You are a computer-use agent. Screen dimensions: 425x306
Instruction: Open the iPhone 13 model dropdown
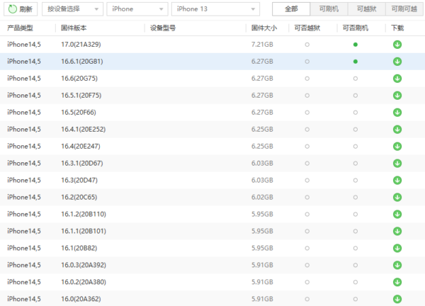pos(215,9)
